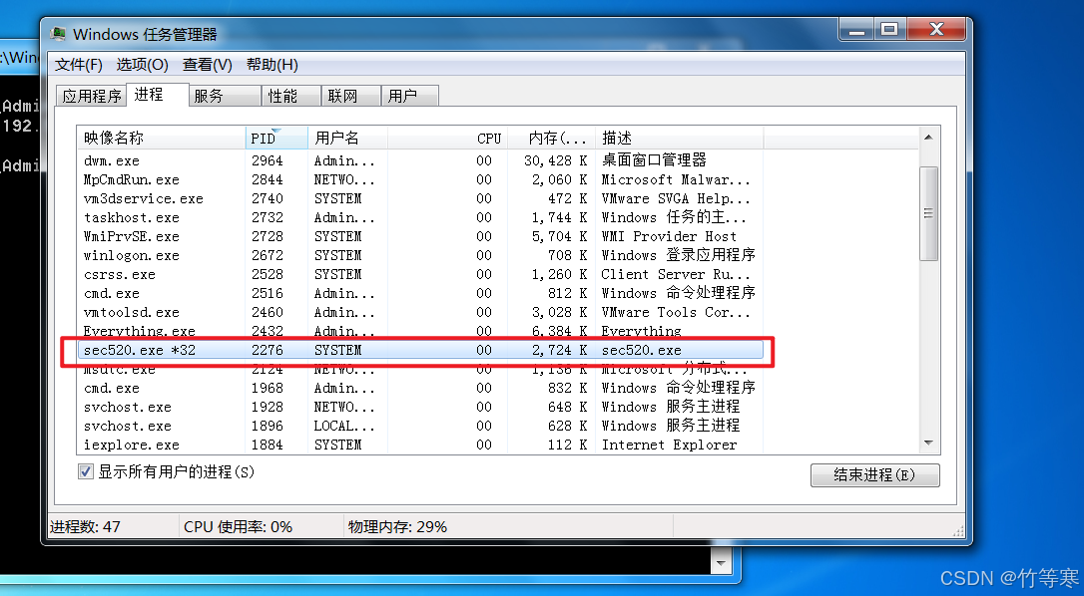Select the winlogon.exe process row
1084x596 pixels.
coord(420,255)
